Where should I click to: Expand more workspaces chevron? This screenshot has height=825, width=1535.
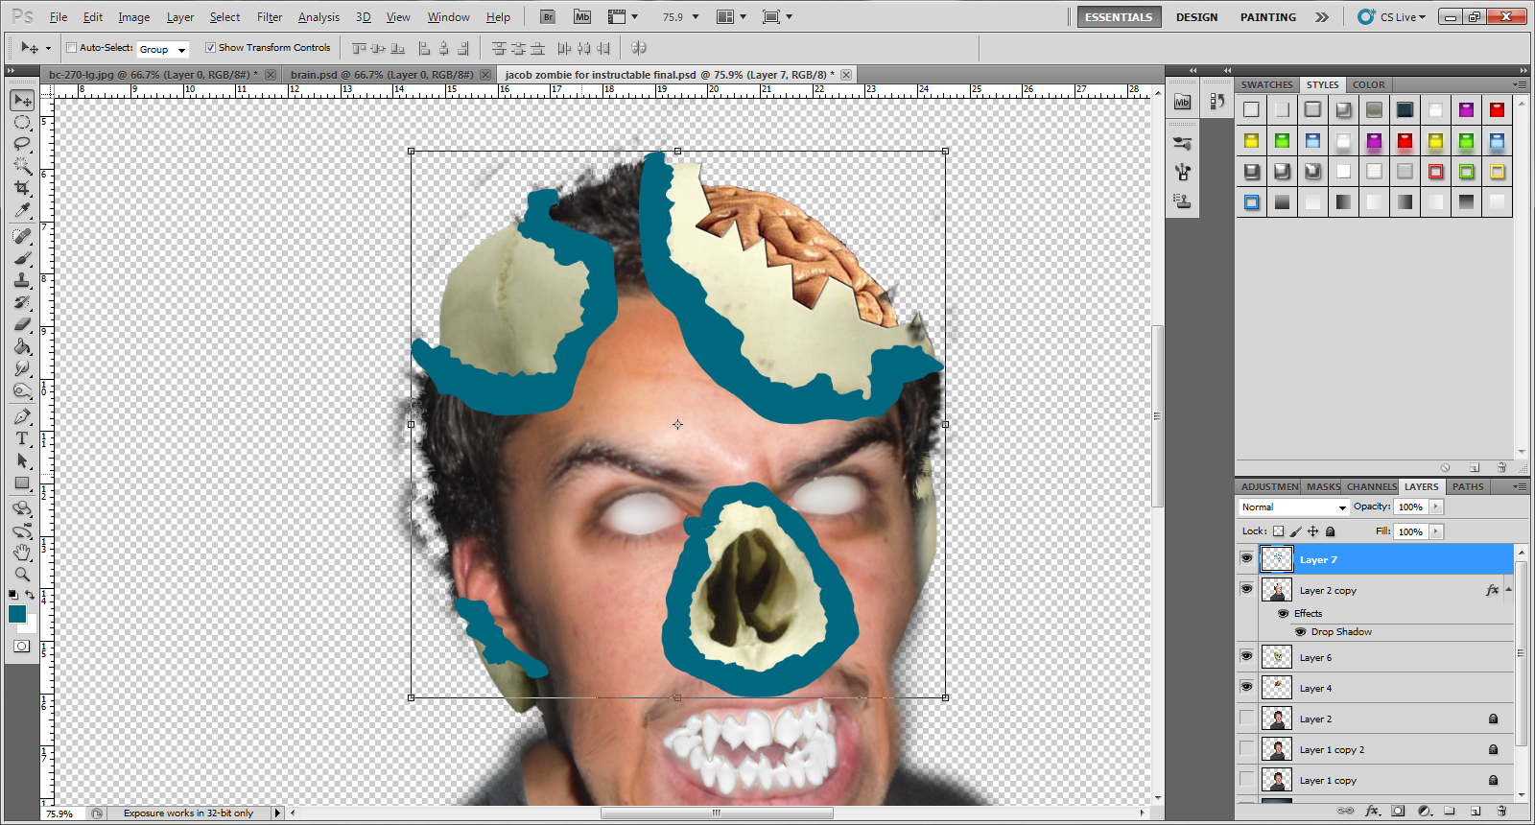(1322, 17)
